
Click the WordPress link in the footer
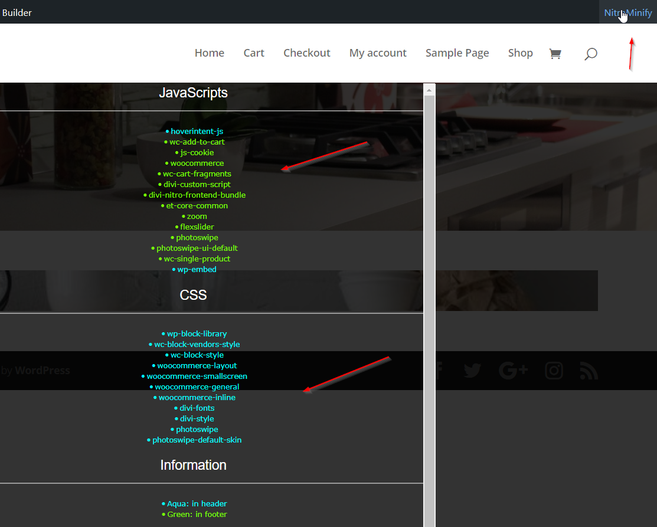43,370
